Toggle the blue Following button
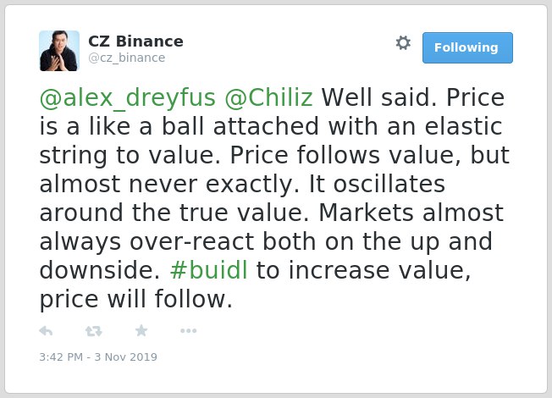The height and width of the screenshot is (398, 552). pyautogui.click(x=467, y=47)
